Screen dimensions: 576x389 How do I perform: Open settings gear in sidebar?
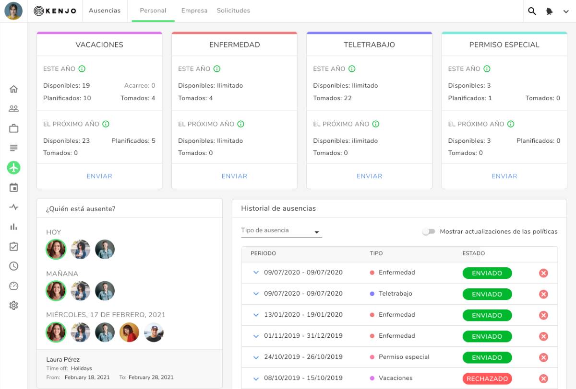[x=13, y=305]
